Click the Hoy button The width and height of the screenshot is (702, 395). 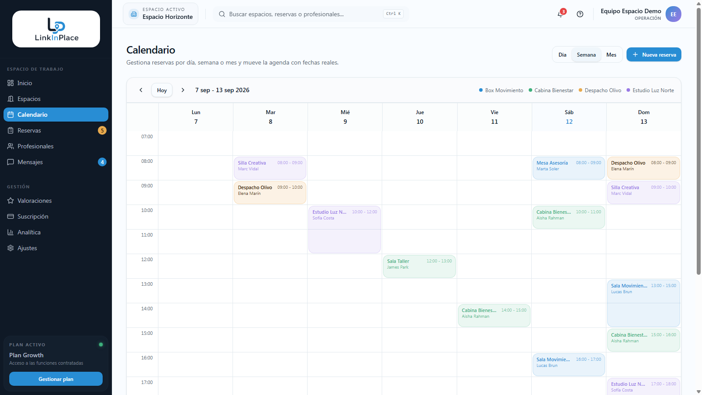click(162, 90)
